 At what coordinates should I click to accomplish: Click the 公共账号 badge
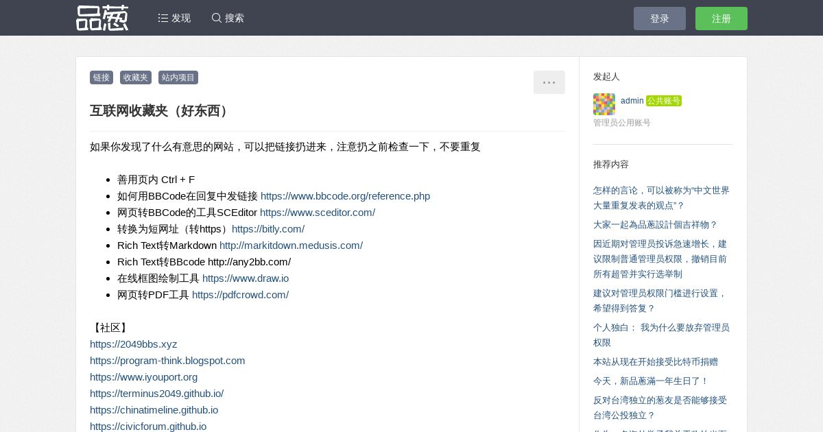[x=664, y=101]
